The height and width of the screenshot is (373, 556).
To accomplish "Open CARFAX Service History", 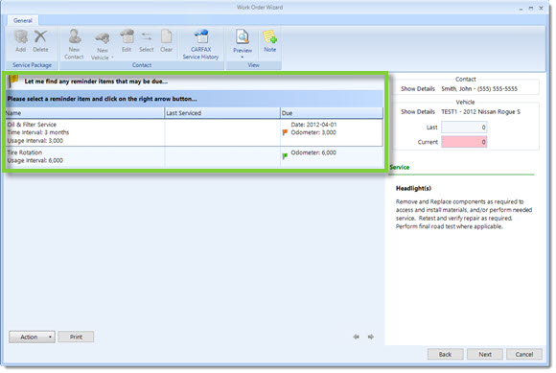I will (x=200, y=44).
